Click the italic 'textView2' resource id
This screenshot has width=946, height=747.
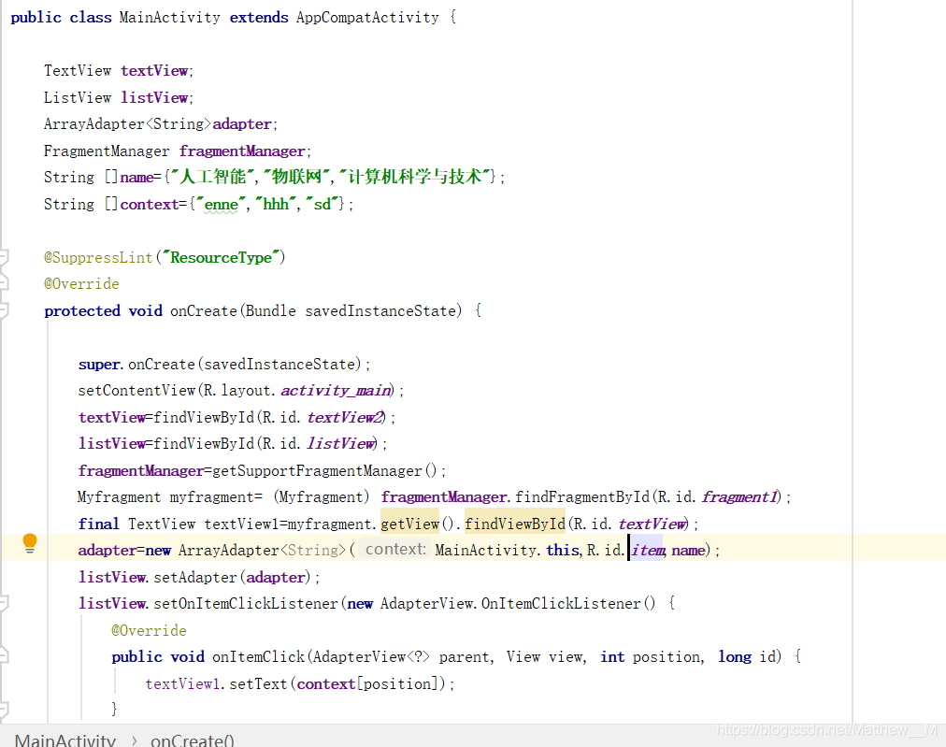coord(345,417)
